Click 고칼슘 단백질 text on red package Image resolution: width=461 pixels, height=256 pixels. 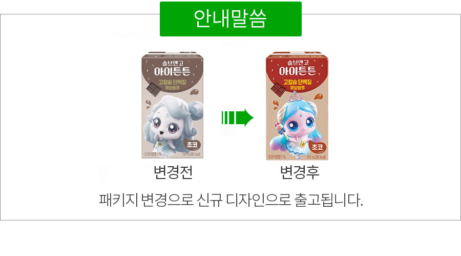pos(297,82)
